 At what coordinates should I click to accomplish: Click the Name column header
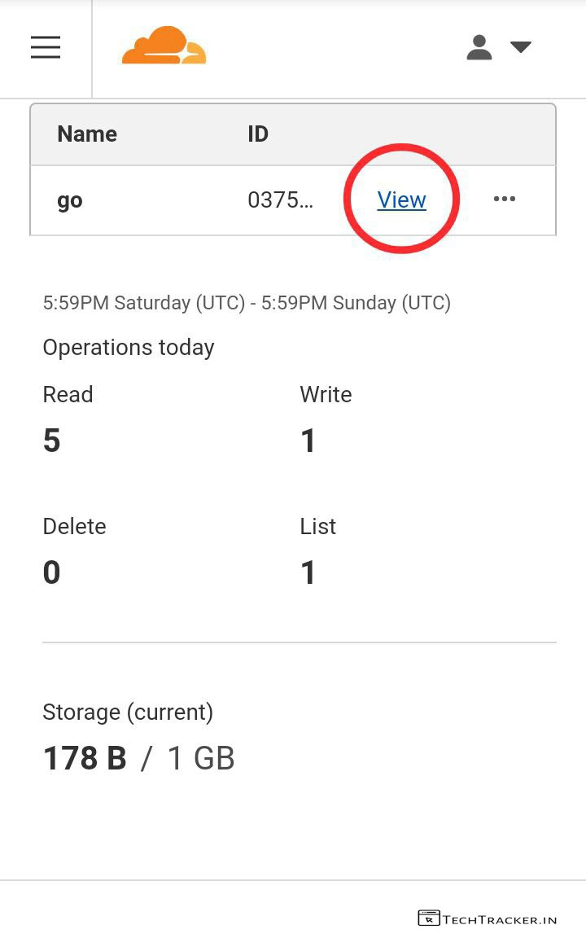point(87,134)
